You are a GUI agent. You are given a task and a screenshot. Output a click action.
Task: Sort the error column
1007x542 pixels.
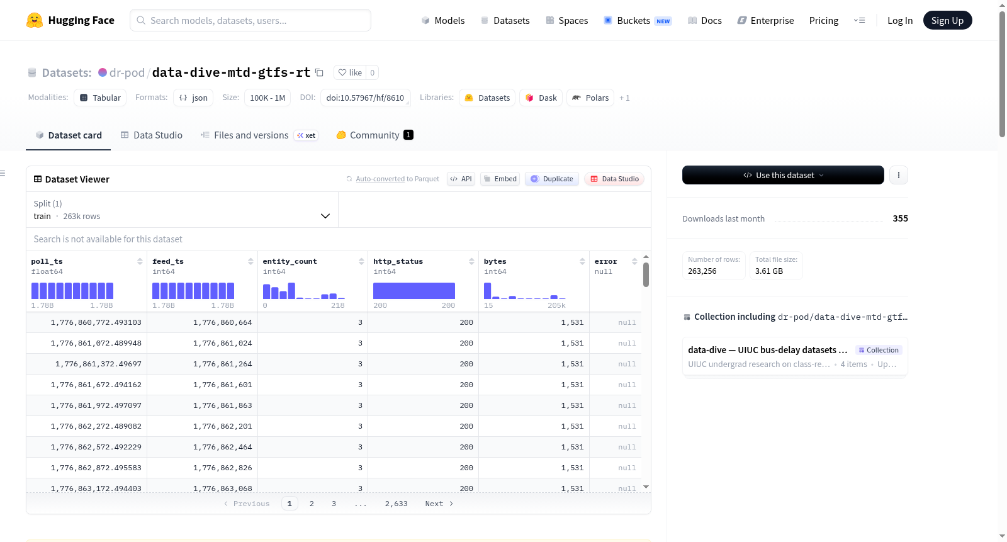[634, 261]
